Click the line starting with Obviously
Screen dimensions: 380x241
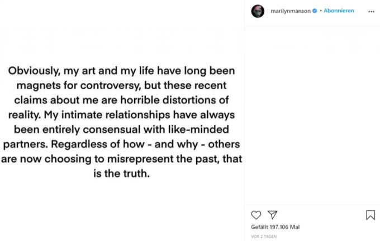(121, 71)
